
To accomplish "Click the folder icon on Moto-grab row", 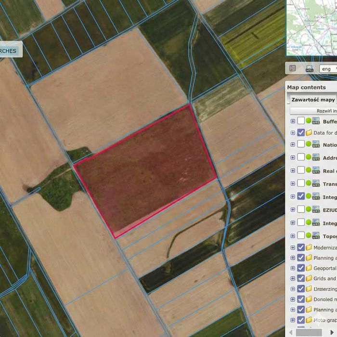I will (309, 320).
